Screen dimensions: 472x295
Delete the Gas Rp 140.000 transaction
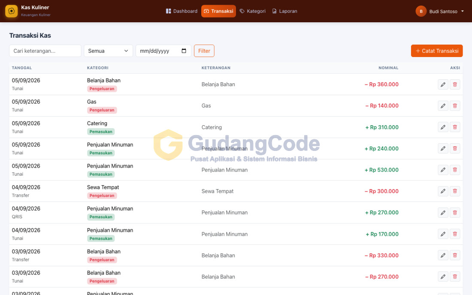(x=455, y=106)
